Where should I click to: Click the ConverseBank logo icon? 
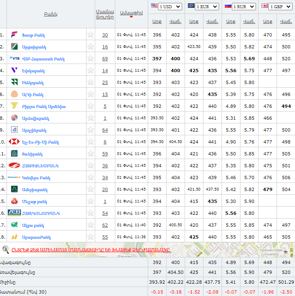[14, 177]
